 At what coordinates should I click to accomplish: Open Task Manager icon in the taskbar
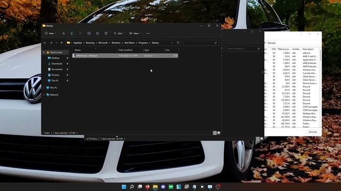210,187
